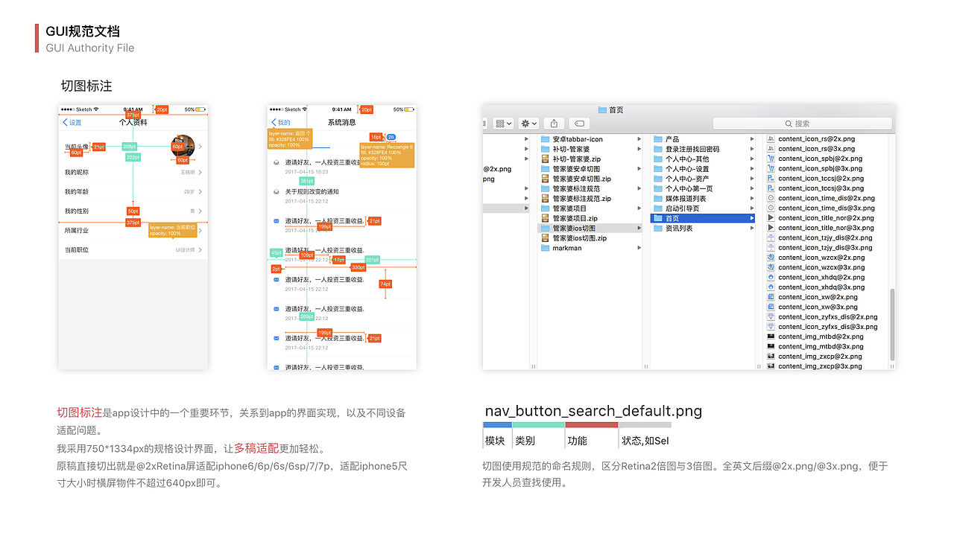
Task: Open the 我的年龄 row chevron
Action: coord(200,191)
